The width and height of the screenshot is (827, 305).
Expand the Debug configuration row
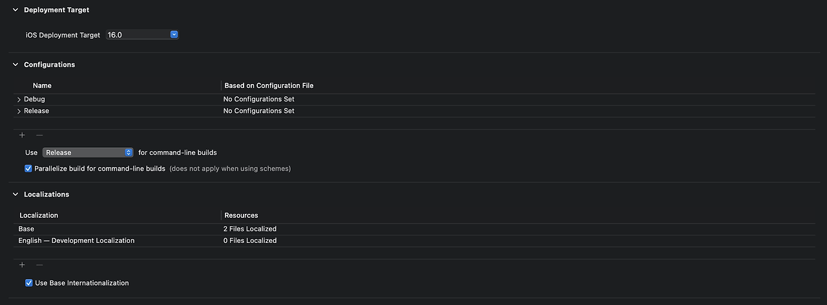pos(19,100)
